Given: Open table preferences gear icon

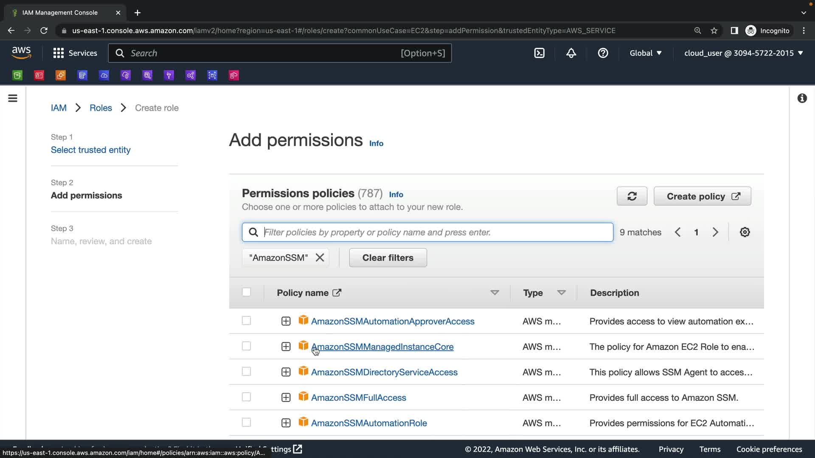Looking at the screenshot, I should pyautogui.click(x=745, y=232).
